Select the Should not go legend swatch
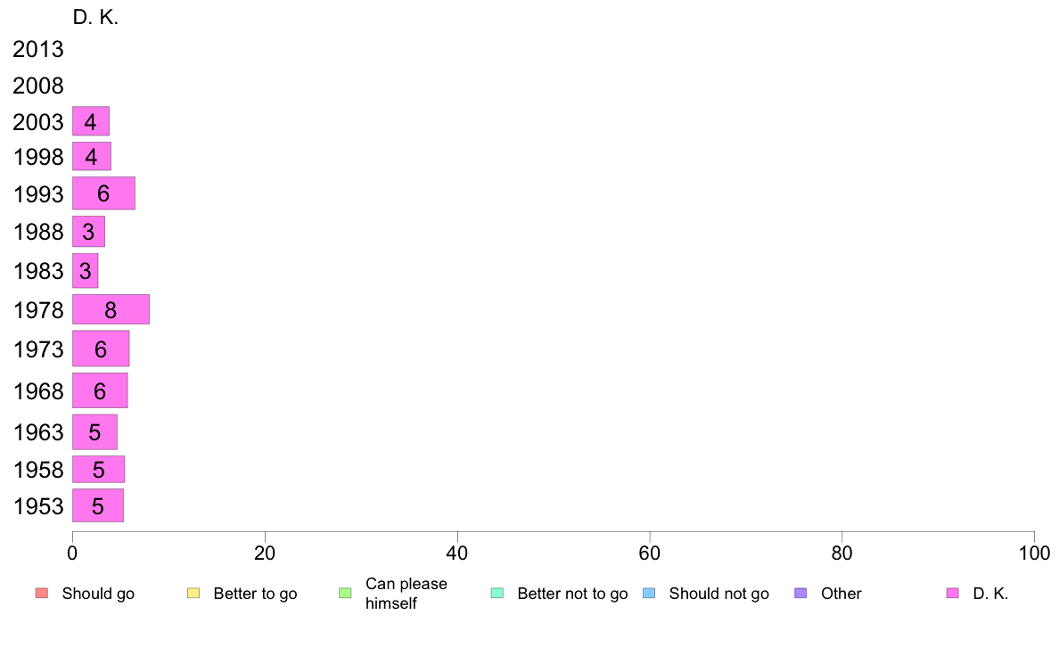Image resolution: width=1059 pixels, height=656 pixels. [649, 594]
